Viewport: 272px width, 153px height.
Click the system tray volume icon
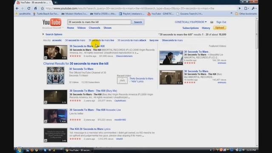tap(244, 150)
